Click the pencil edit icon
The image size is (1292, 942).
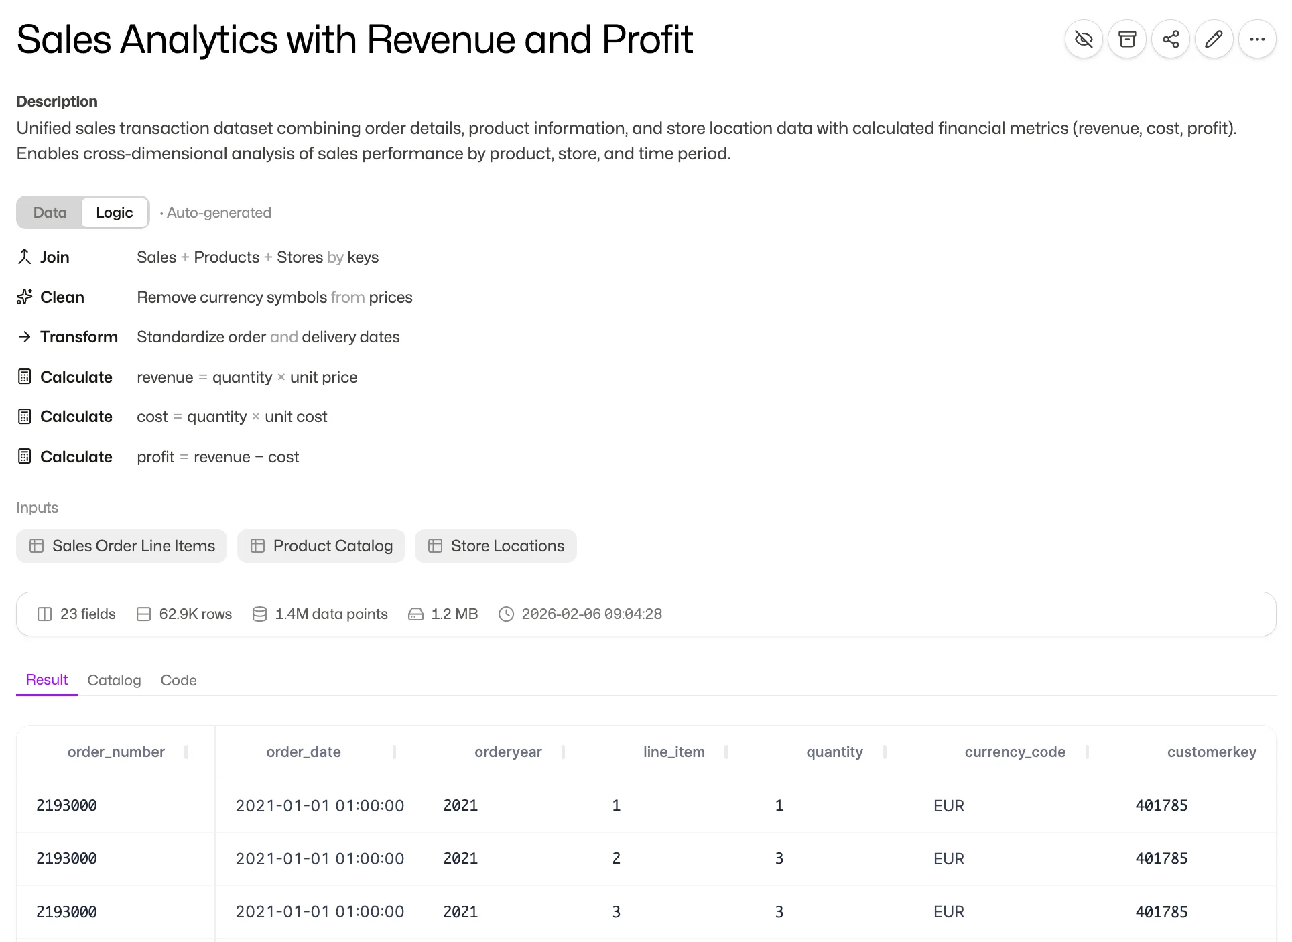(1214, 40)
